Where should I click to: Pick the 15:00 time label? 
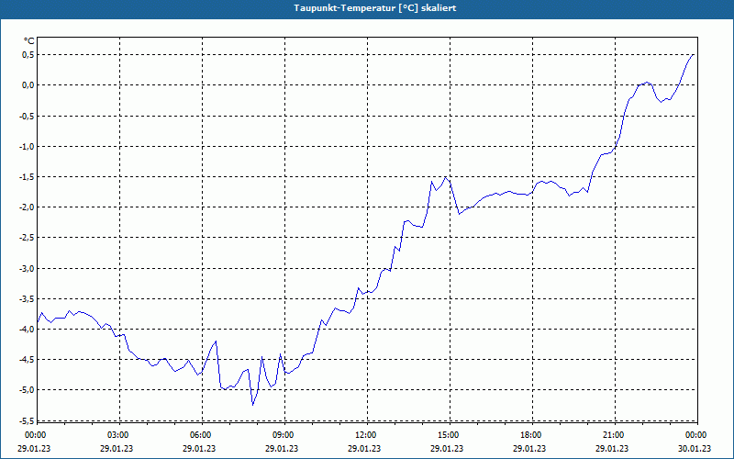(x=449, y=435)
